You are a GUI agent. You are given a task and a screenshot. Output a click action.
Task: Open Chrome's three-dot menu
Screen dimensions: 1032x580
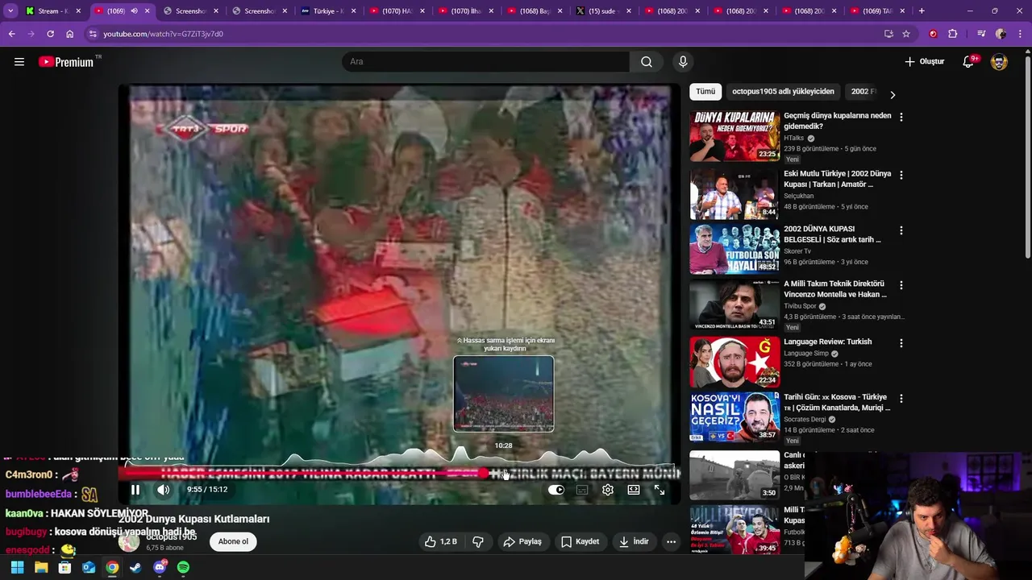point(1022,34)
